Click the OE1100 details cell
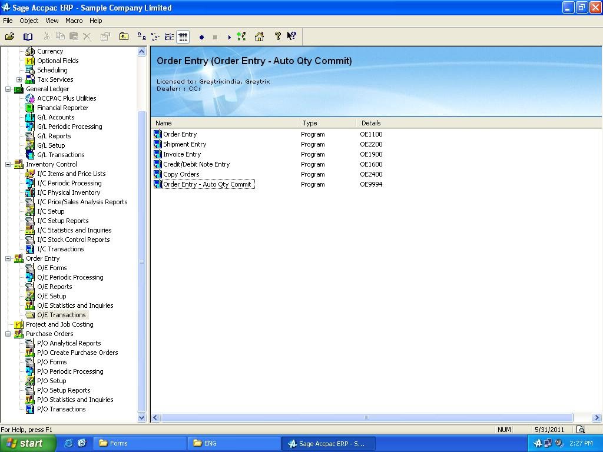The width and height of the screenshot is (603, 452). (371, 134)
